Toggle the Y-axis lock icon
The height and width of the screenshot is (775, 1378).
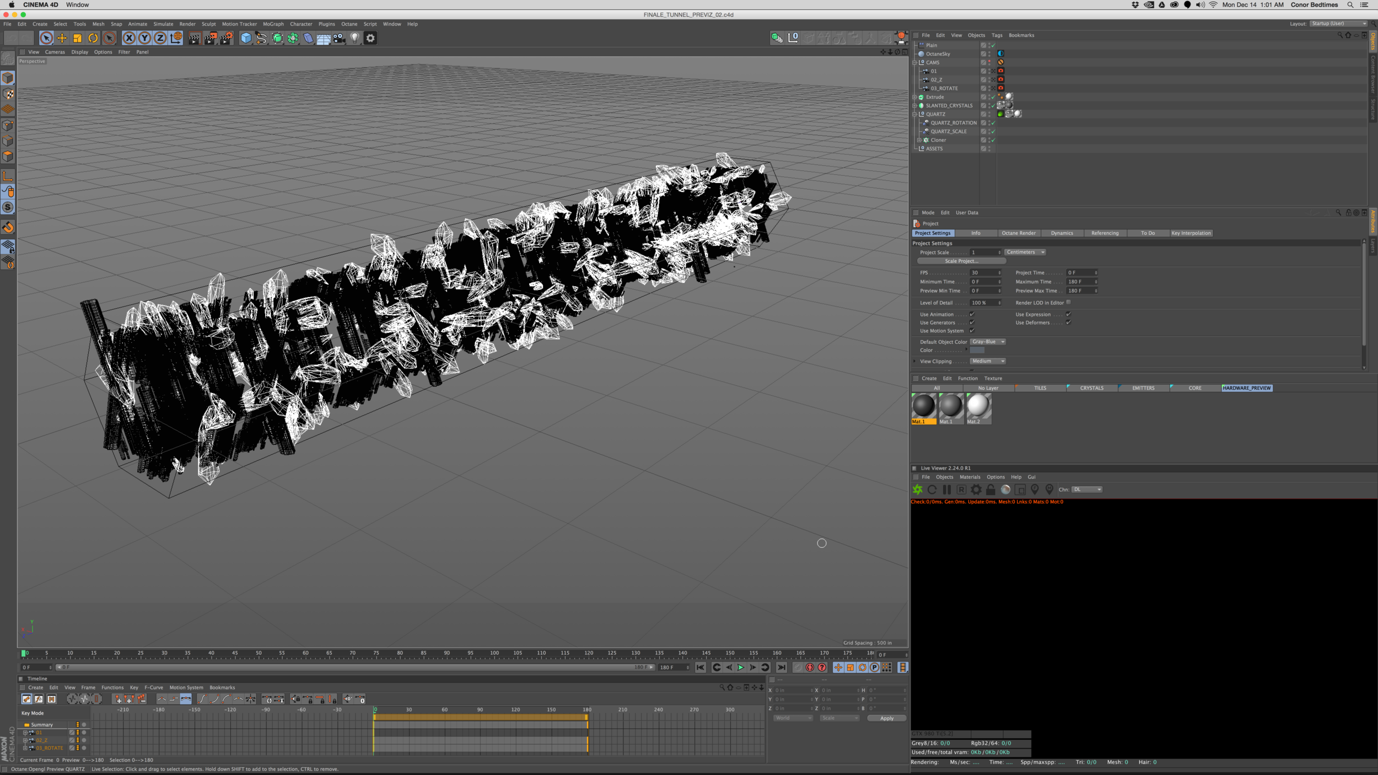pos(144,38)
